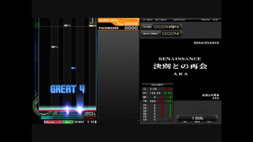
Task: Click the large song title '決別との再会'
Action: click(x=180, y=66)
